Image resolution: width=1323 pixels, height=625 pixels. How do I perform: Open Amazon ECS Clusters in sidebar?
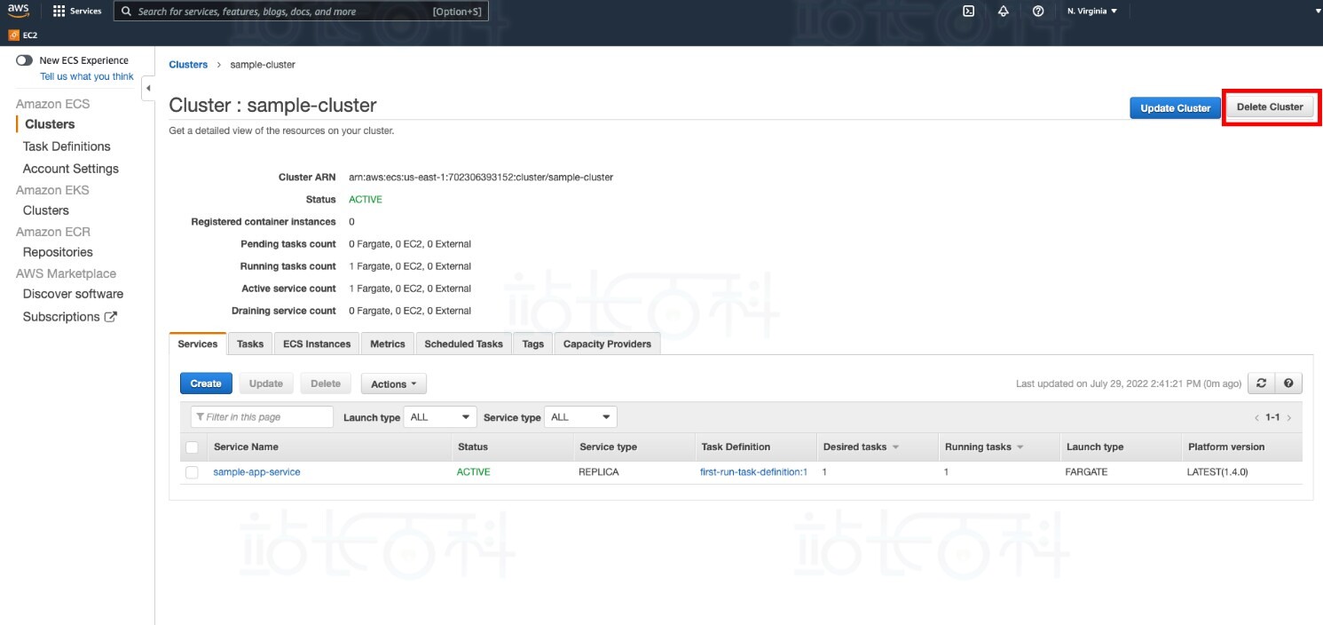(x=50, y=124)
